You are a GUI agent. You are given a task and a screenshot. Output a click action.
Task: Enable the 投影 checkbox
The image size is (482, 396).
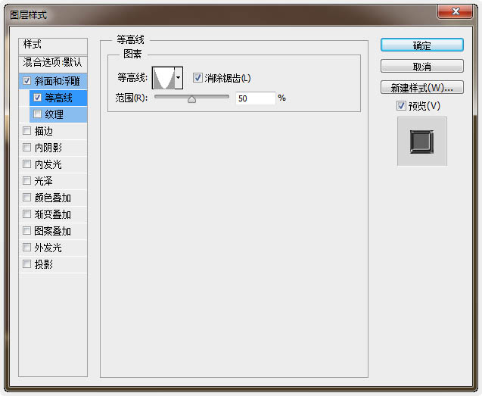[x=26, y=263]
